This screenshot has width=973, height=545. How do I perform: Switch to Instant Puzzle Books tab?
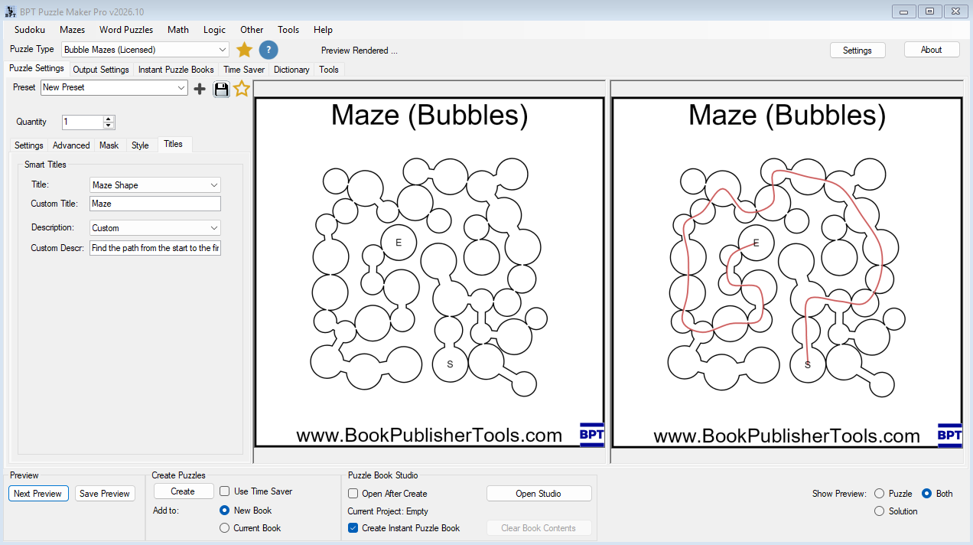[176, 70]
